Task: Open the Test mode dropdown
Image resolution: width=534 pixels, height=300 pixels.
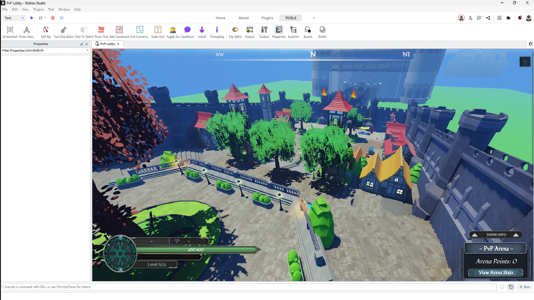Action: pos(14,18)
